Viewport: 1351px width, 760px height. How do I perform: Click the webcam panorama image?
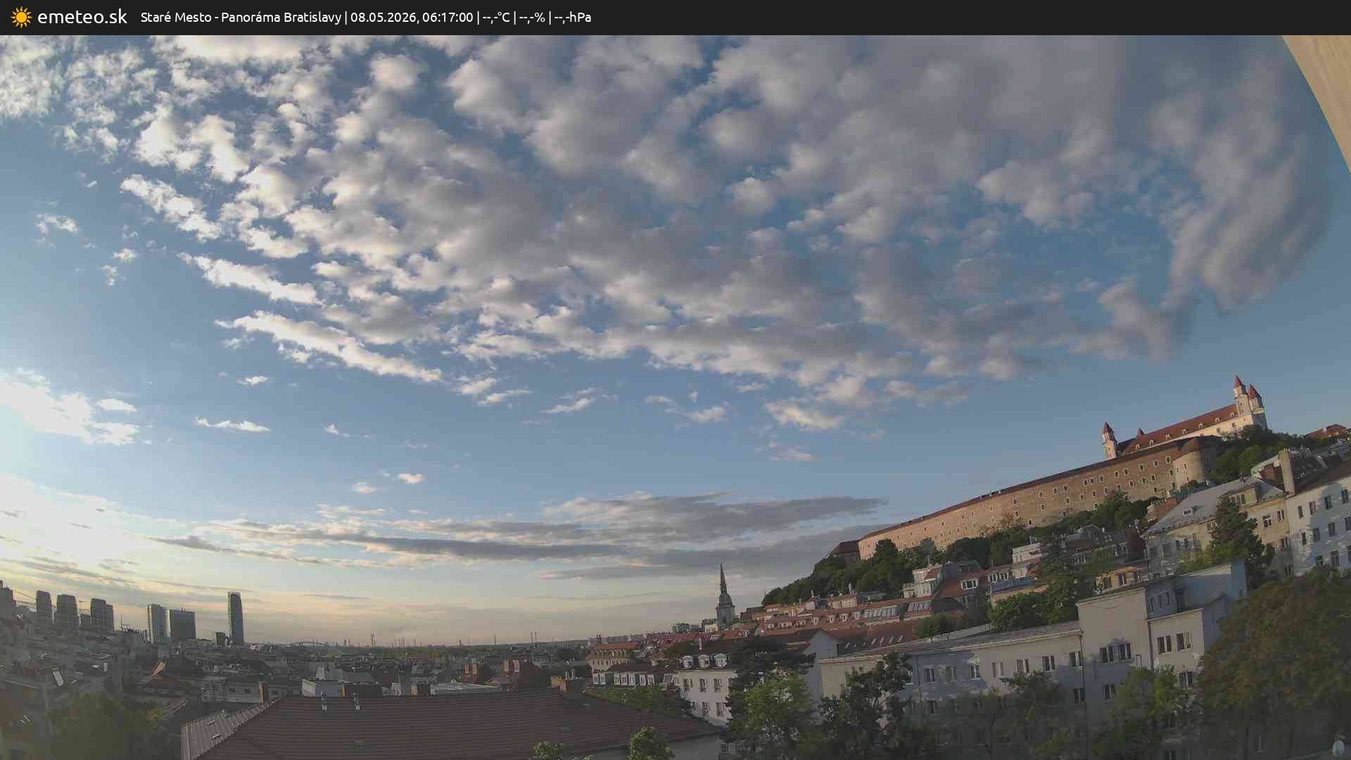pos(675,398)
